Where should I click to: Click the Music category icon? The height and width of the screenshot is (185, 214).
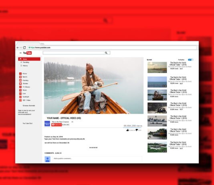pos(20,74)
